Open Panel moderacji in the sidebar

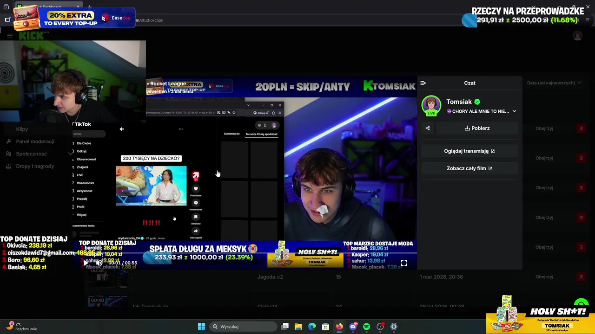tap(35, 141)
